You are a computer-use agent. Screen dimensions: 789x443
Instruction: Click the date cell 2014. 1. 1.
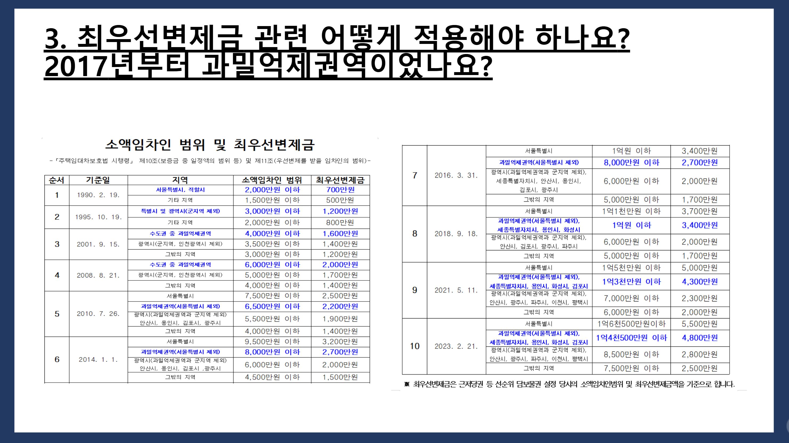tap(98, 360)
